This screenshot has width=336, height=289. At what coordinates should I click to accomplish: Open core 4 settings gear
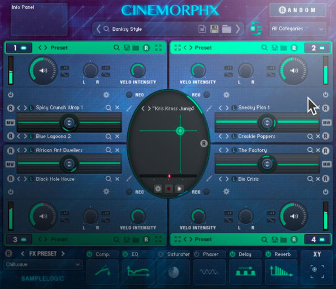coord(226,192)
